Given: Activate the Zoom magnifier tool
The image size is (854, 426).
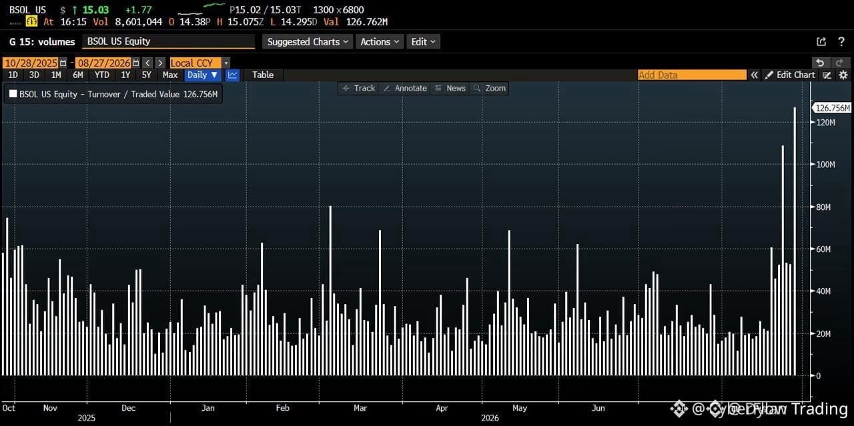Looking at the screenshot, I should pyautogui.click(x=490, y=88).
